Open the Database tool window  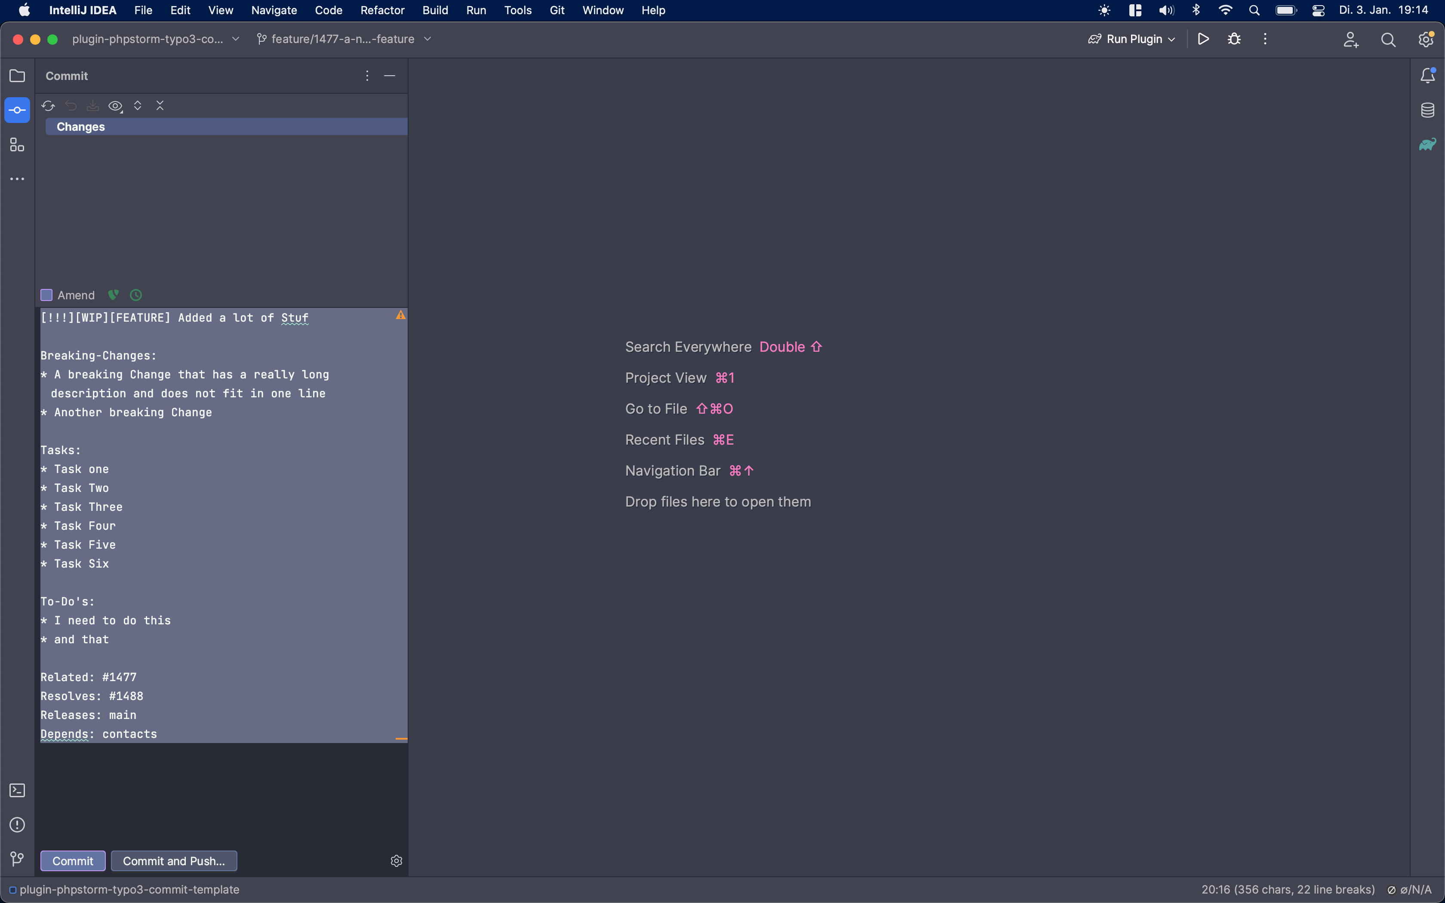point(1427,110)
